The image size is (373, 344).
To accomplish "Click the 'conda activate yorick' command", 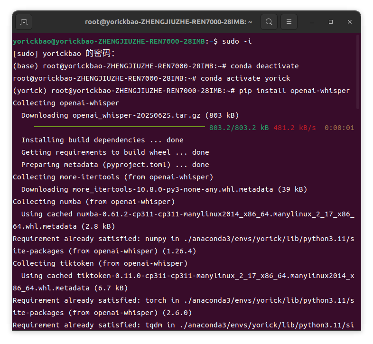I will [245, 78].
